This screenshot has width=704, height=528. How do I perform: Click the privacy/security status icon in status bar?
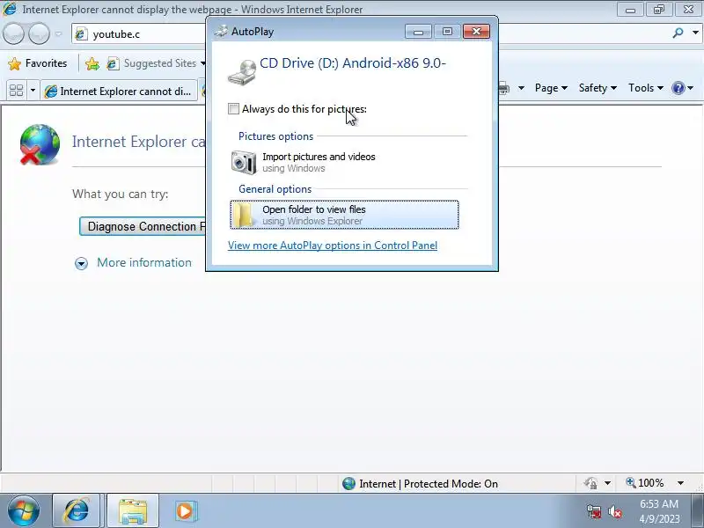coord(590,483)
